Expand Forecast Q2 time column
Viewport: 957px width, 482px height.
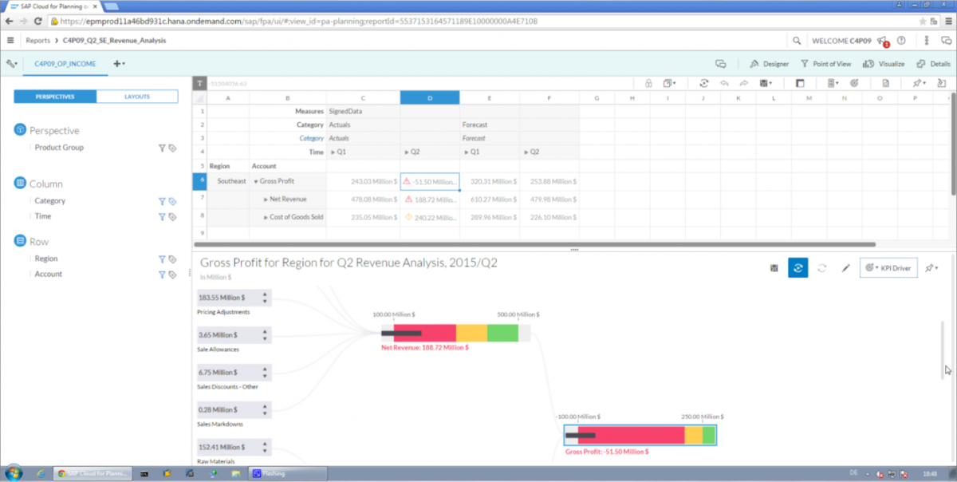tap(526, 152)
